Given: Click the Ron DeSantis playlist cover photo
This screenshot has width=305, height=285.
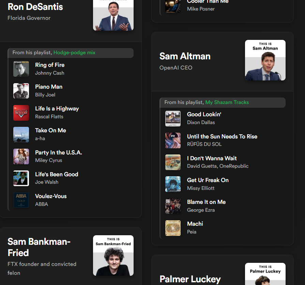Looking at the screenshot, I should tap(113, 15).
